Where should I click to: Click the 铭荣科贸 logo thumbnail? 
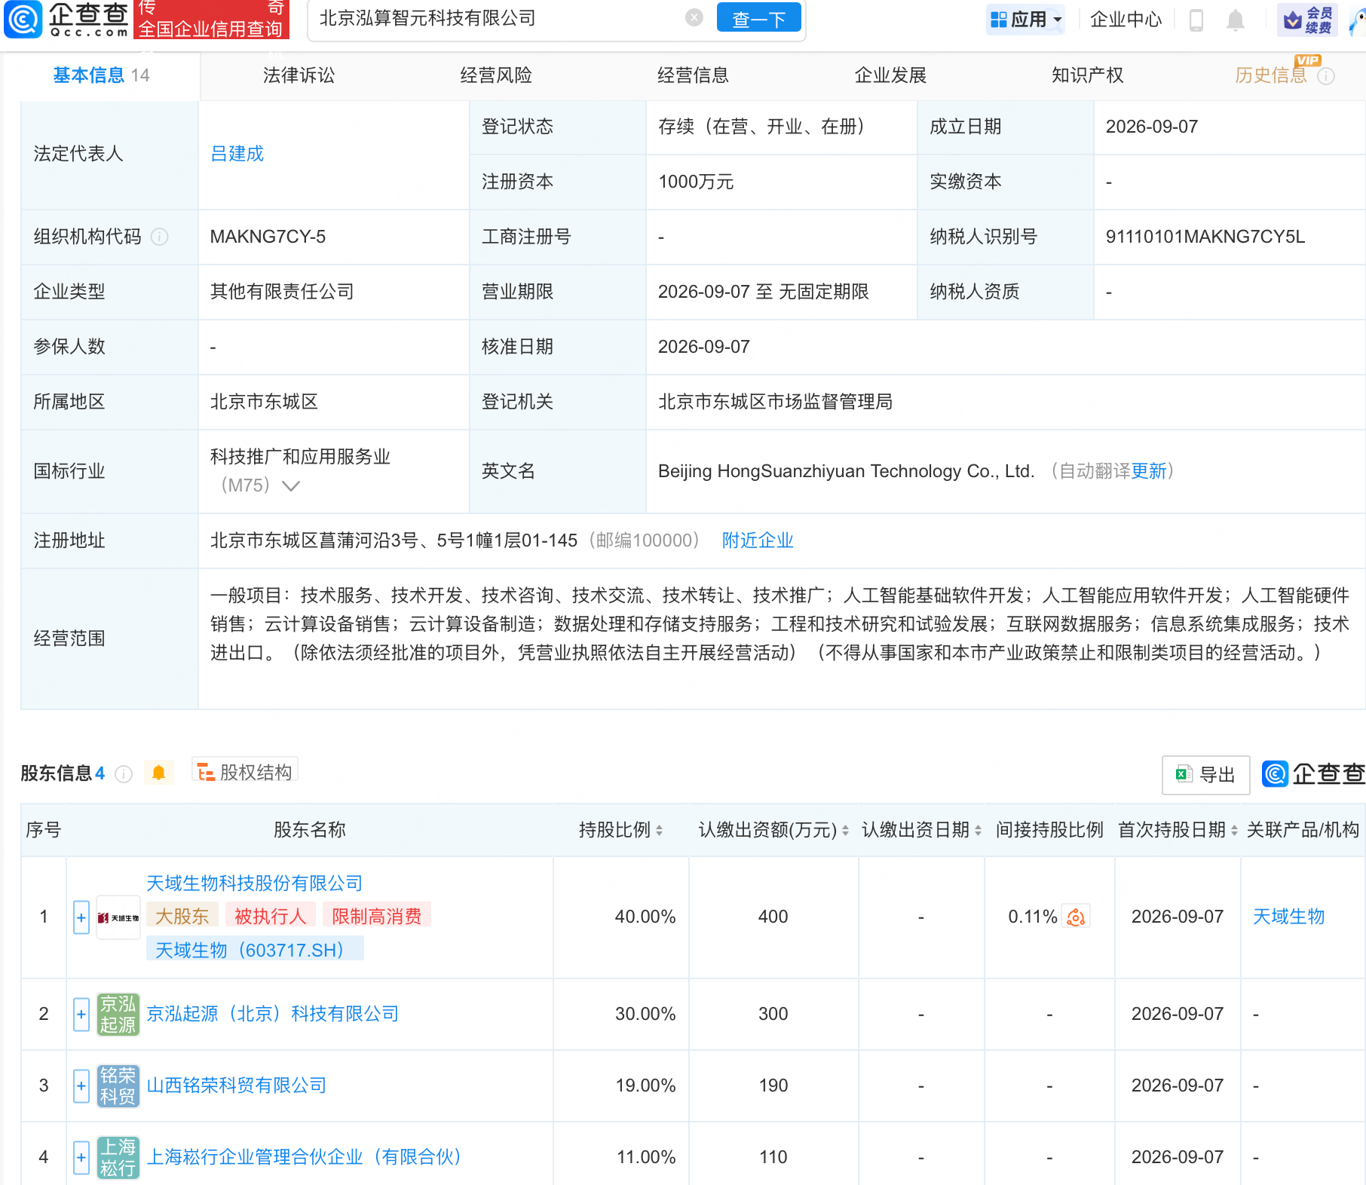click(118, 1085)
